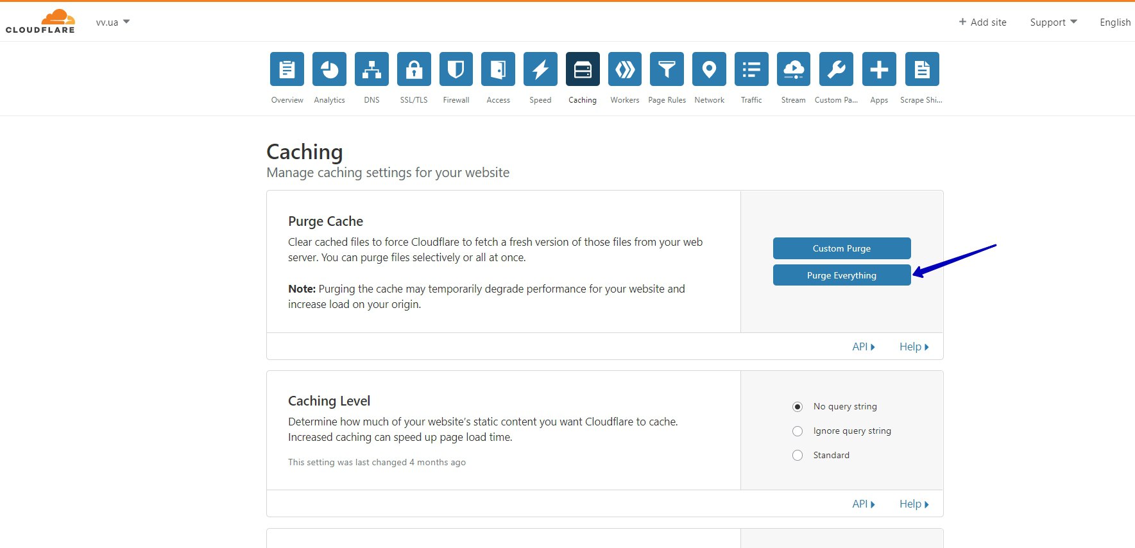Image resolution: width=1135 pixels, height=548 pixels.
Task: Click the Cloudflare logo
Action: click(x=40, y=21)
